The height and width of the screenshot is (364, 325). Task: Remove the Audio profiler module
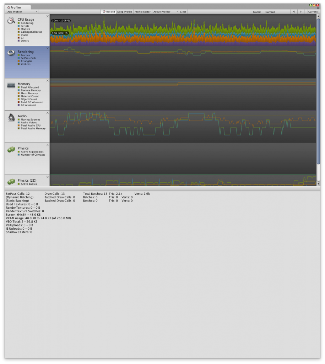click(48, 113)
